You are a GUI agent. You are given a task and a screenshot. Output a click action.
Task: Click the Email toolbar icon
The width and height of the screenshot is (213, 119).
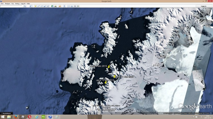pyautogui.click(x=69, y=6)
